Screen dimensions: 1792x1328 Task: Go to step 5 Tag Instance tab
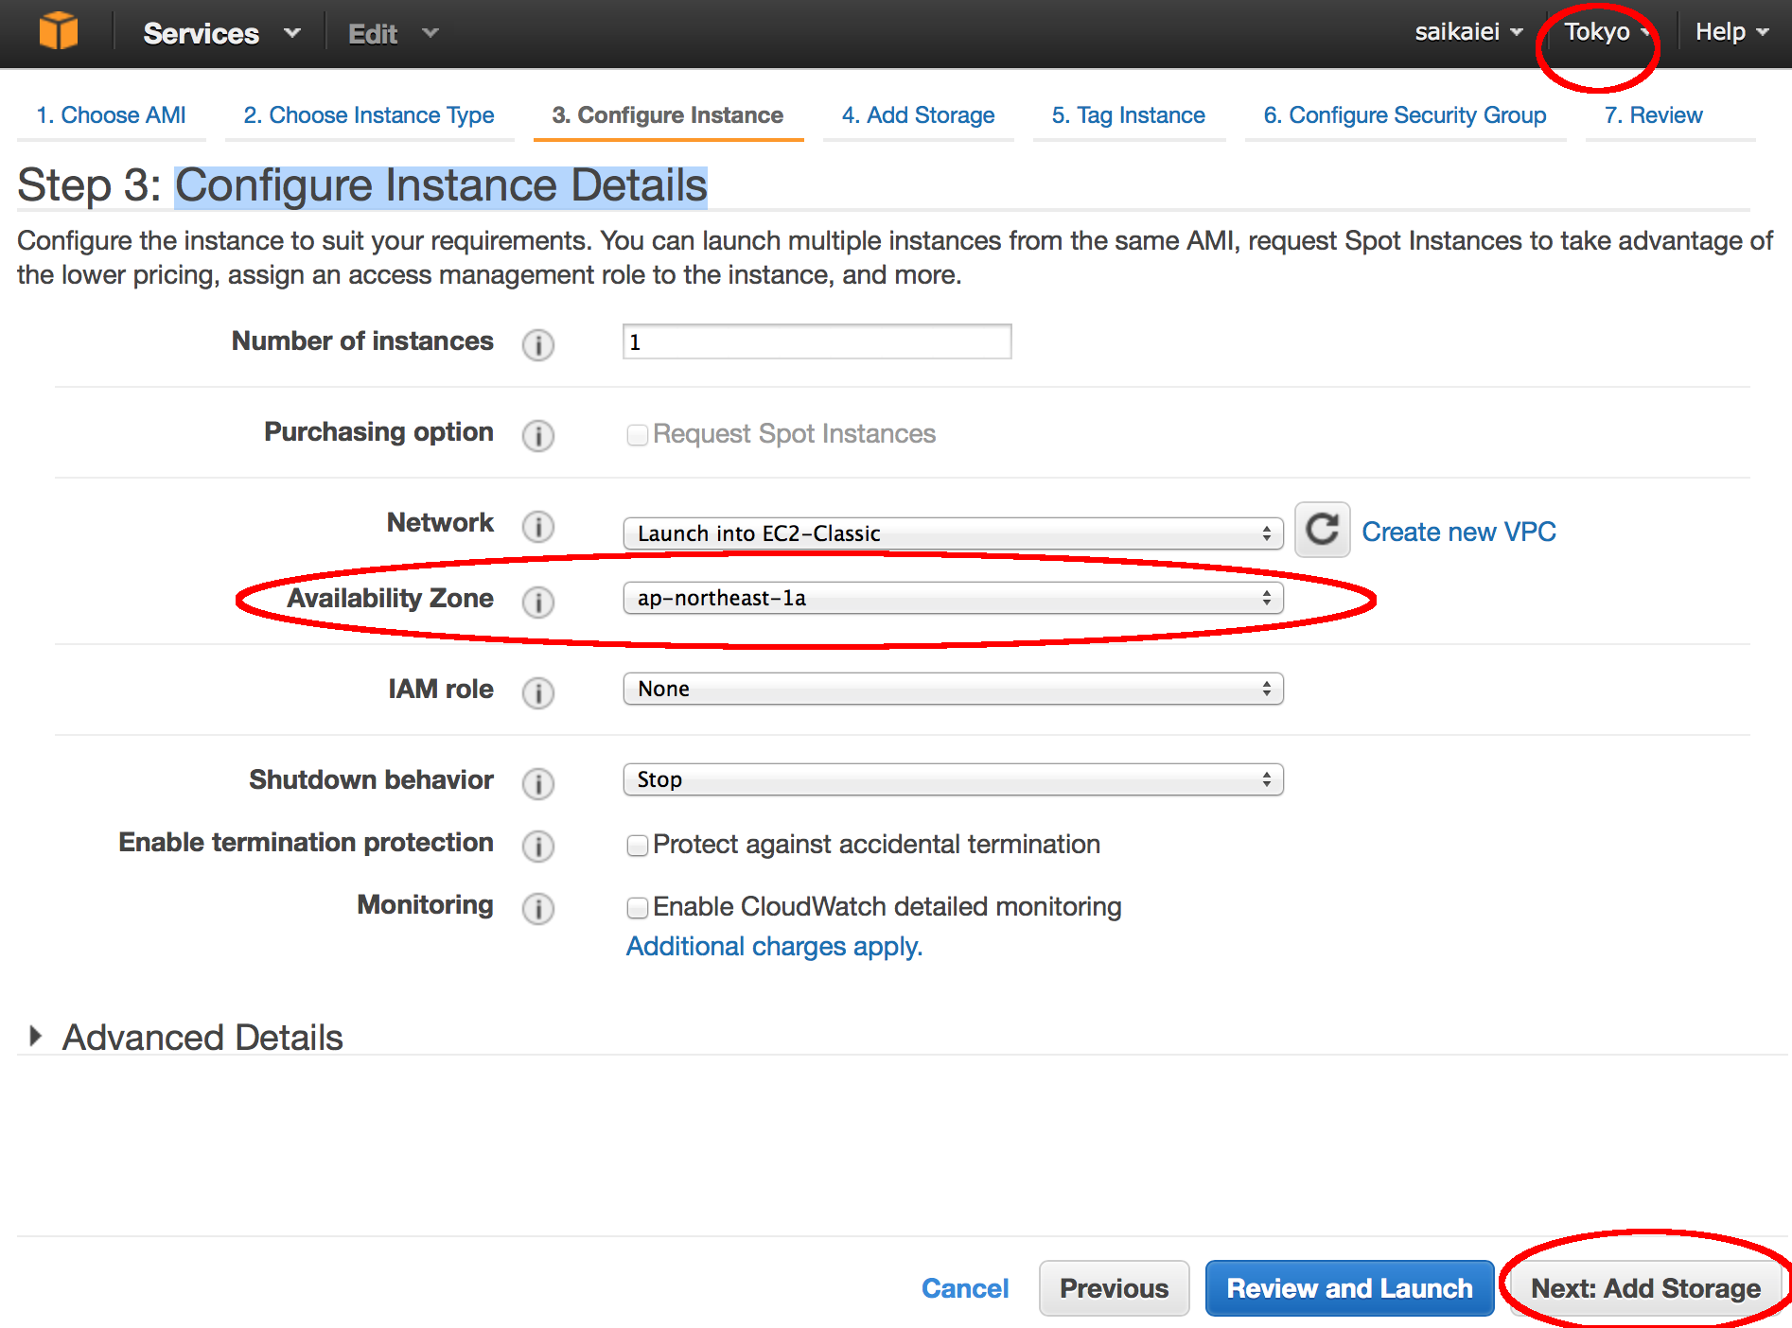click(1129, 115)
